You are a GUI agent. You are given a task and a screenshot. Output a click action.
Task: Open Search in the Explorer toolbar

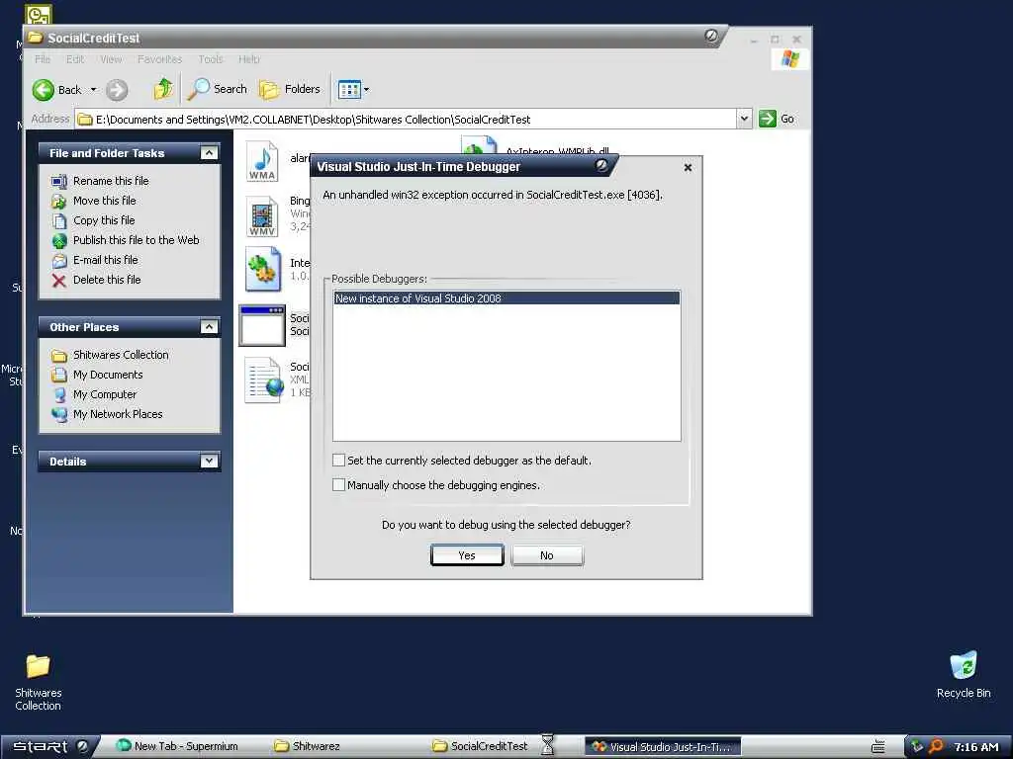click(x=217, y=89)
